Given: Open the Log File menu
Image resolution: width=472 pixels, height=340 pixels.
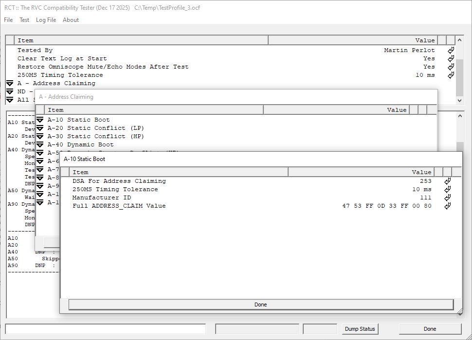Looking at the screenshot, I should pyautogui.click(x=46, y=20).
